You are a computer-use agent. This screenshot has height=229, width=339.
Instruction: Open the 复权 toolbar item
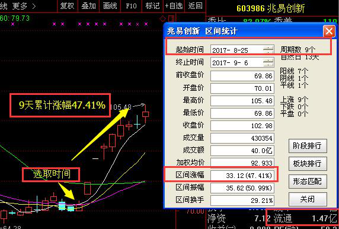67,6
